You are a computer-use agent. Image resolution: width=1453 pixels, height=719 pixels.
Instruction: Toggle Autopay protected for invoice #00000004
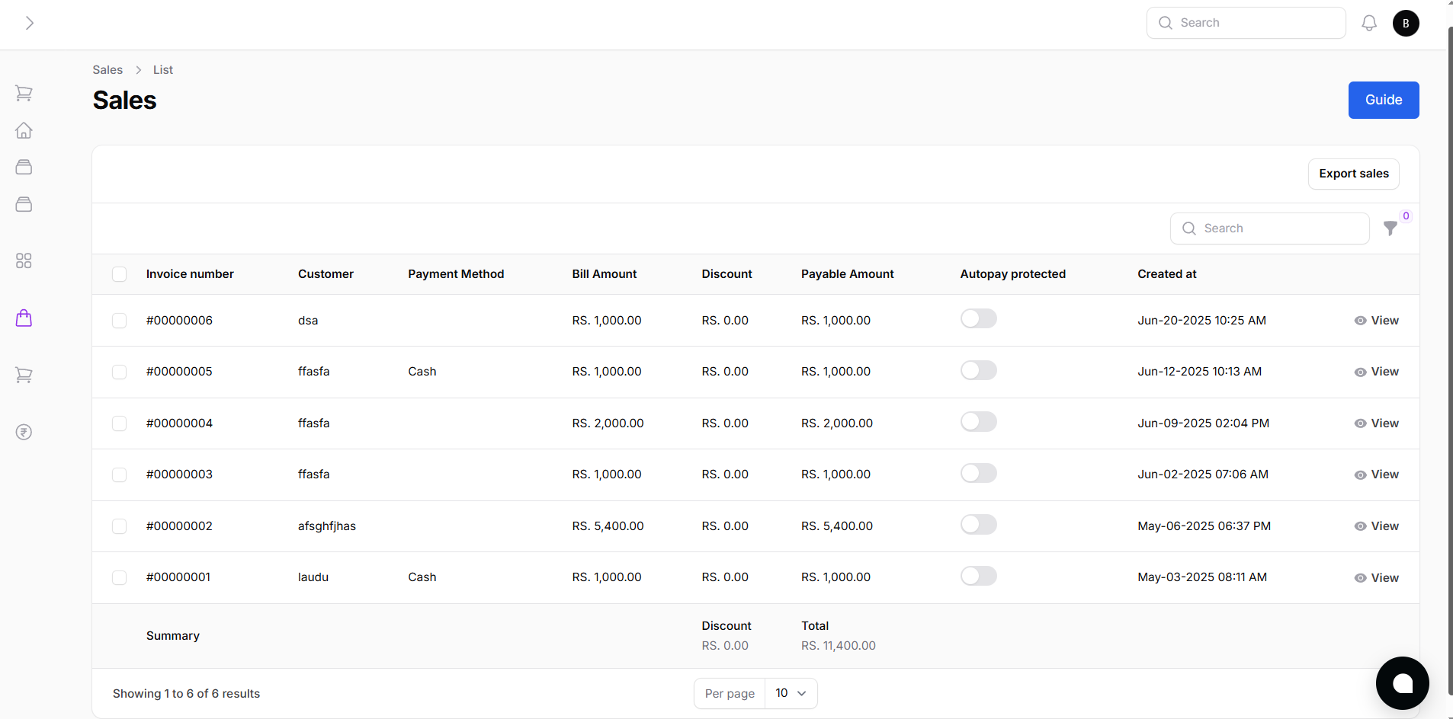pyautogui.click(x=979, y=421)
